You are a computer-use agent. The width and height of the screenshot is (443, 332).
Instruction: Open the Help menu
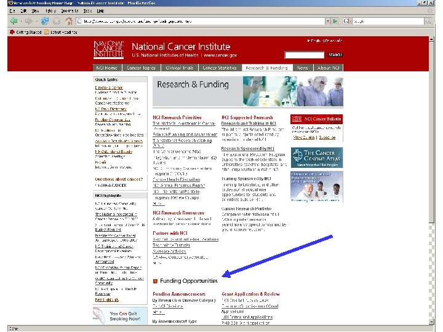[100, 11]
